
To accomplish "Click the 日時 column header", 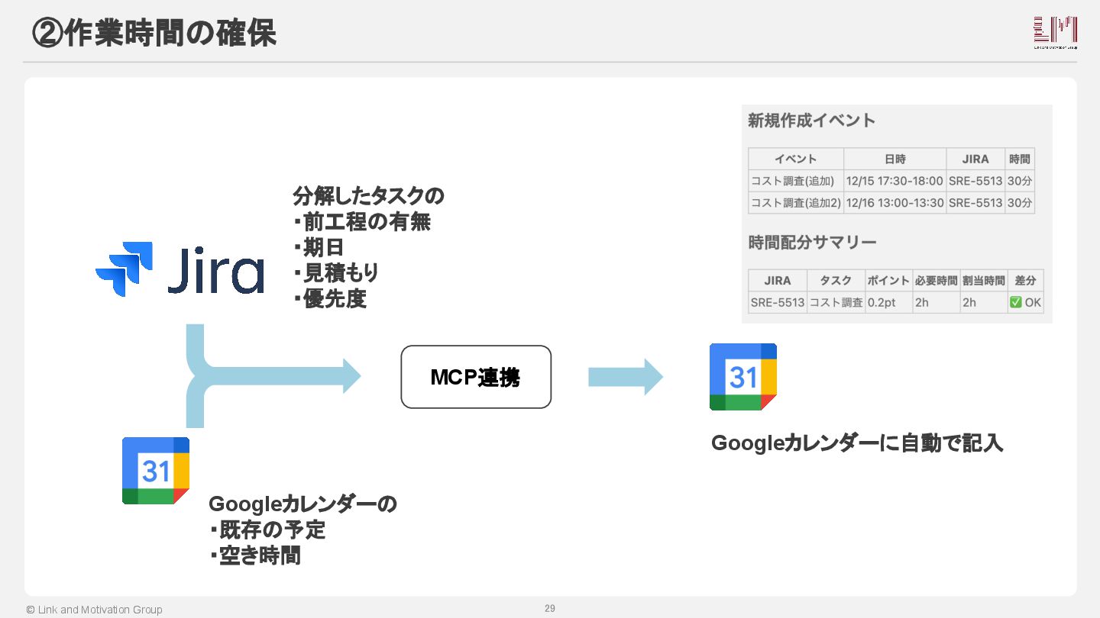I will click(x=895, y=159).
